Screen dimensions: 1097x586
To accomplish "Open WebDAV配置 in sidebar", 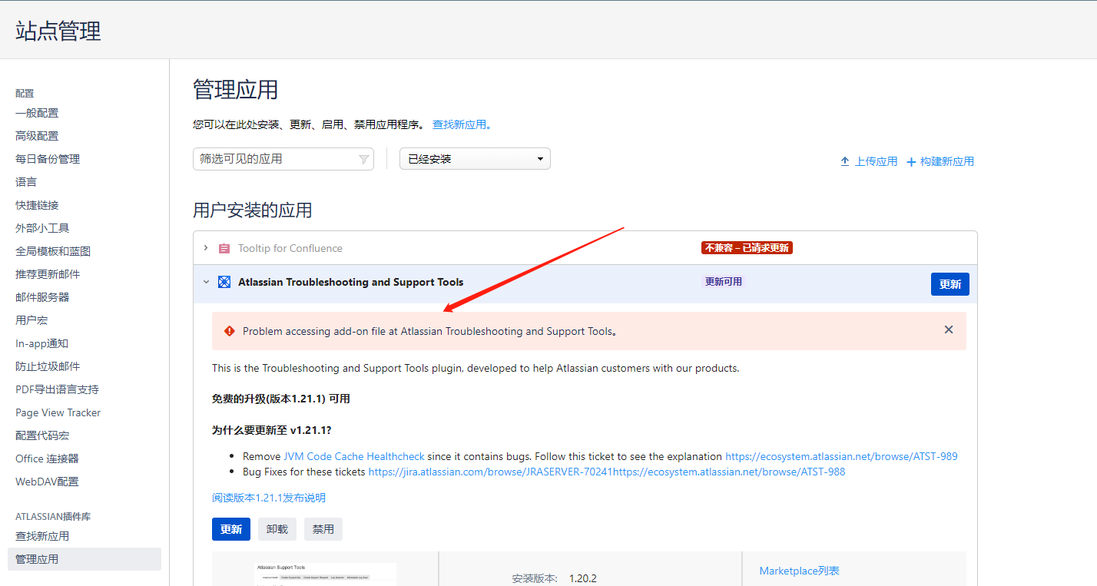I will (x=47, y=482).
